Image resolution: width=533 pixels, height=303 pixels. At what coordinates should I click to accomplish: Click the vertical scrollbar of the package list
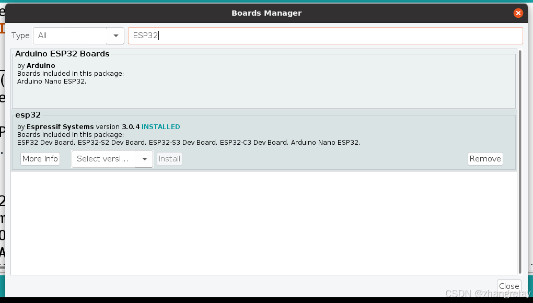(x=520, y=162)
